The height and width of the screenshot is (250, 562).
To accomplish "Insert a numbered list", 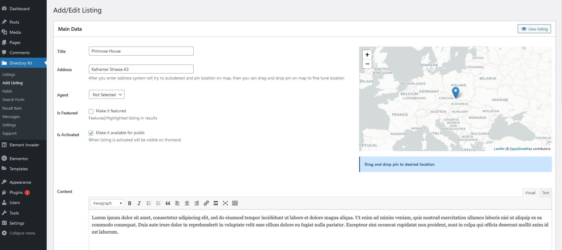I will point(158,203).
